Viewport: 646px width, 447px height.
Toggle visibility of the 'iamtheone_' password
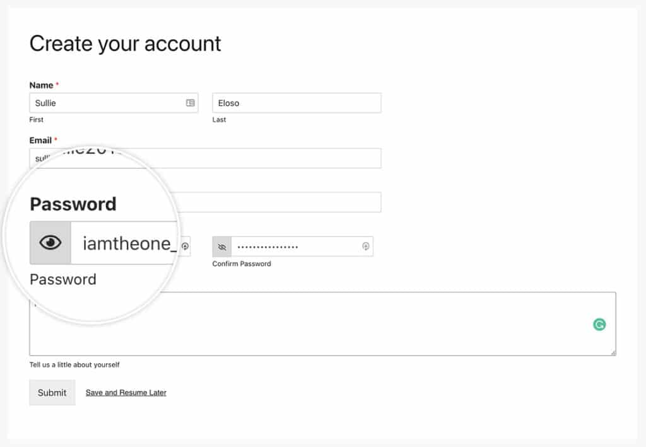coord(50,242)
